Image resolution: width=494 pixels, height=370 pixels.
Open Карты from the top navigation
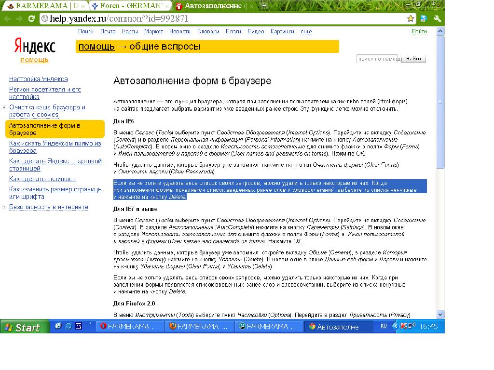[130, 31]
